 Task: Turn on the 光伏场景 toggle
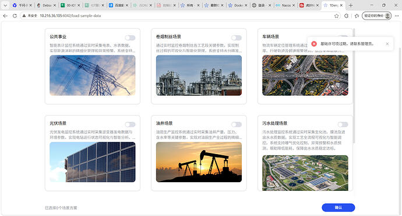coord(130,124)
